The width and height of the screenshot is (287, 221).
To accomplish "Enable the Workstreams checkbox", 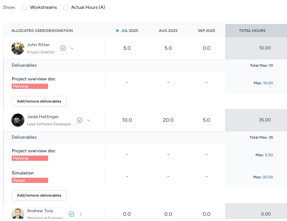I will click(25, 7).
